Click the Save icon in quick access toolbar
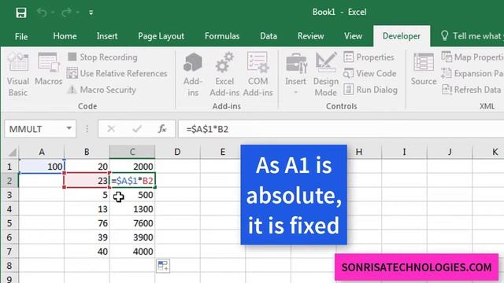This screenshot has height=283, width=504. click(21, 13)
